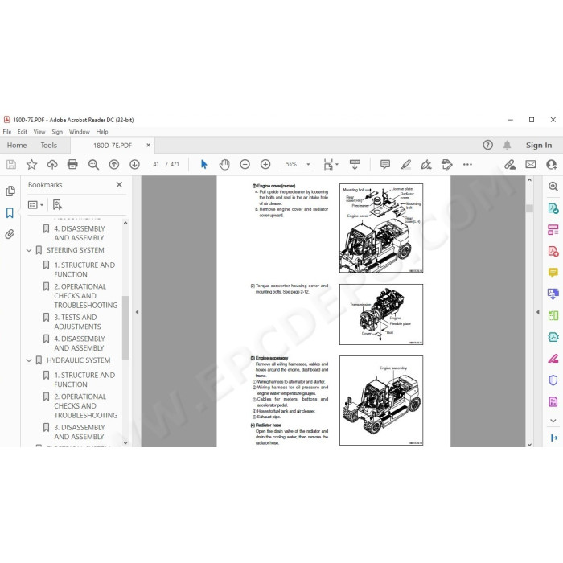Show page thumbnails panel

(x=10, y=191)
